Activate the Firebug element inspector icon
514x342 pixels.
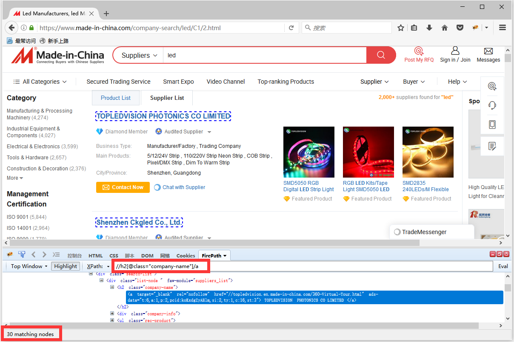(x=21, y=255)
